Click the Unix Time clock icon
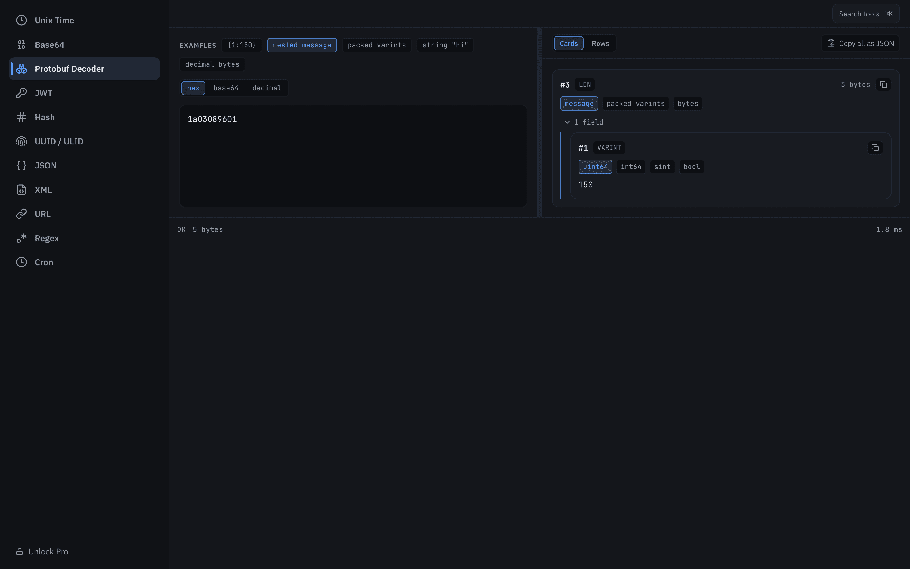Screen dimensions: 910x569 [21, 20]
